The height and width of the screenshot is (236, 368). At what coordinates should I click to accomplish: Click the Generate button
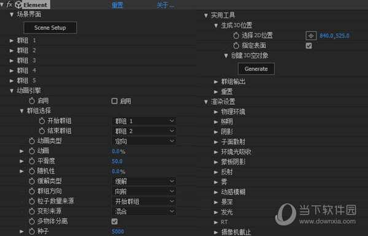click(256, 69)
